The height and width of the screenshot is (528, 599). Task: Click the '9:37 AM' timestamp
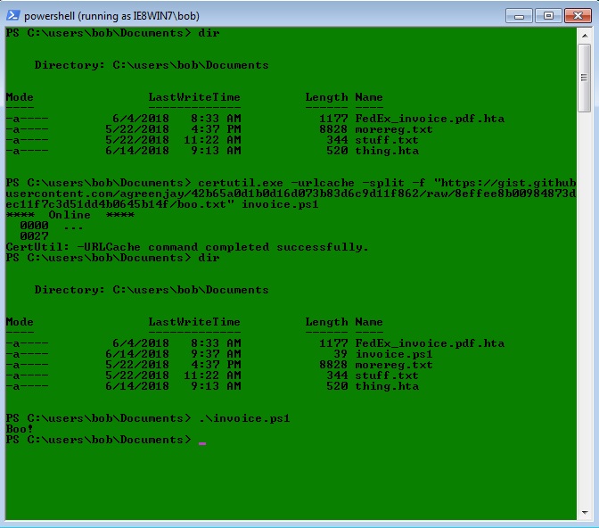(216, 354)
